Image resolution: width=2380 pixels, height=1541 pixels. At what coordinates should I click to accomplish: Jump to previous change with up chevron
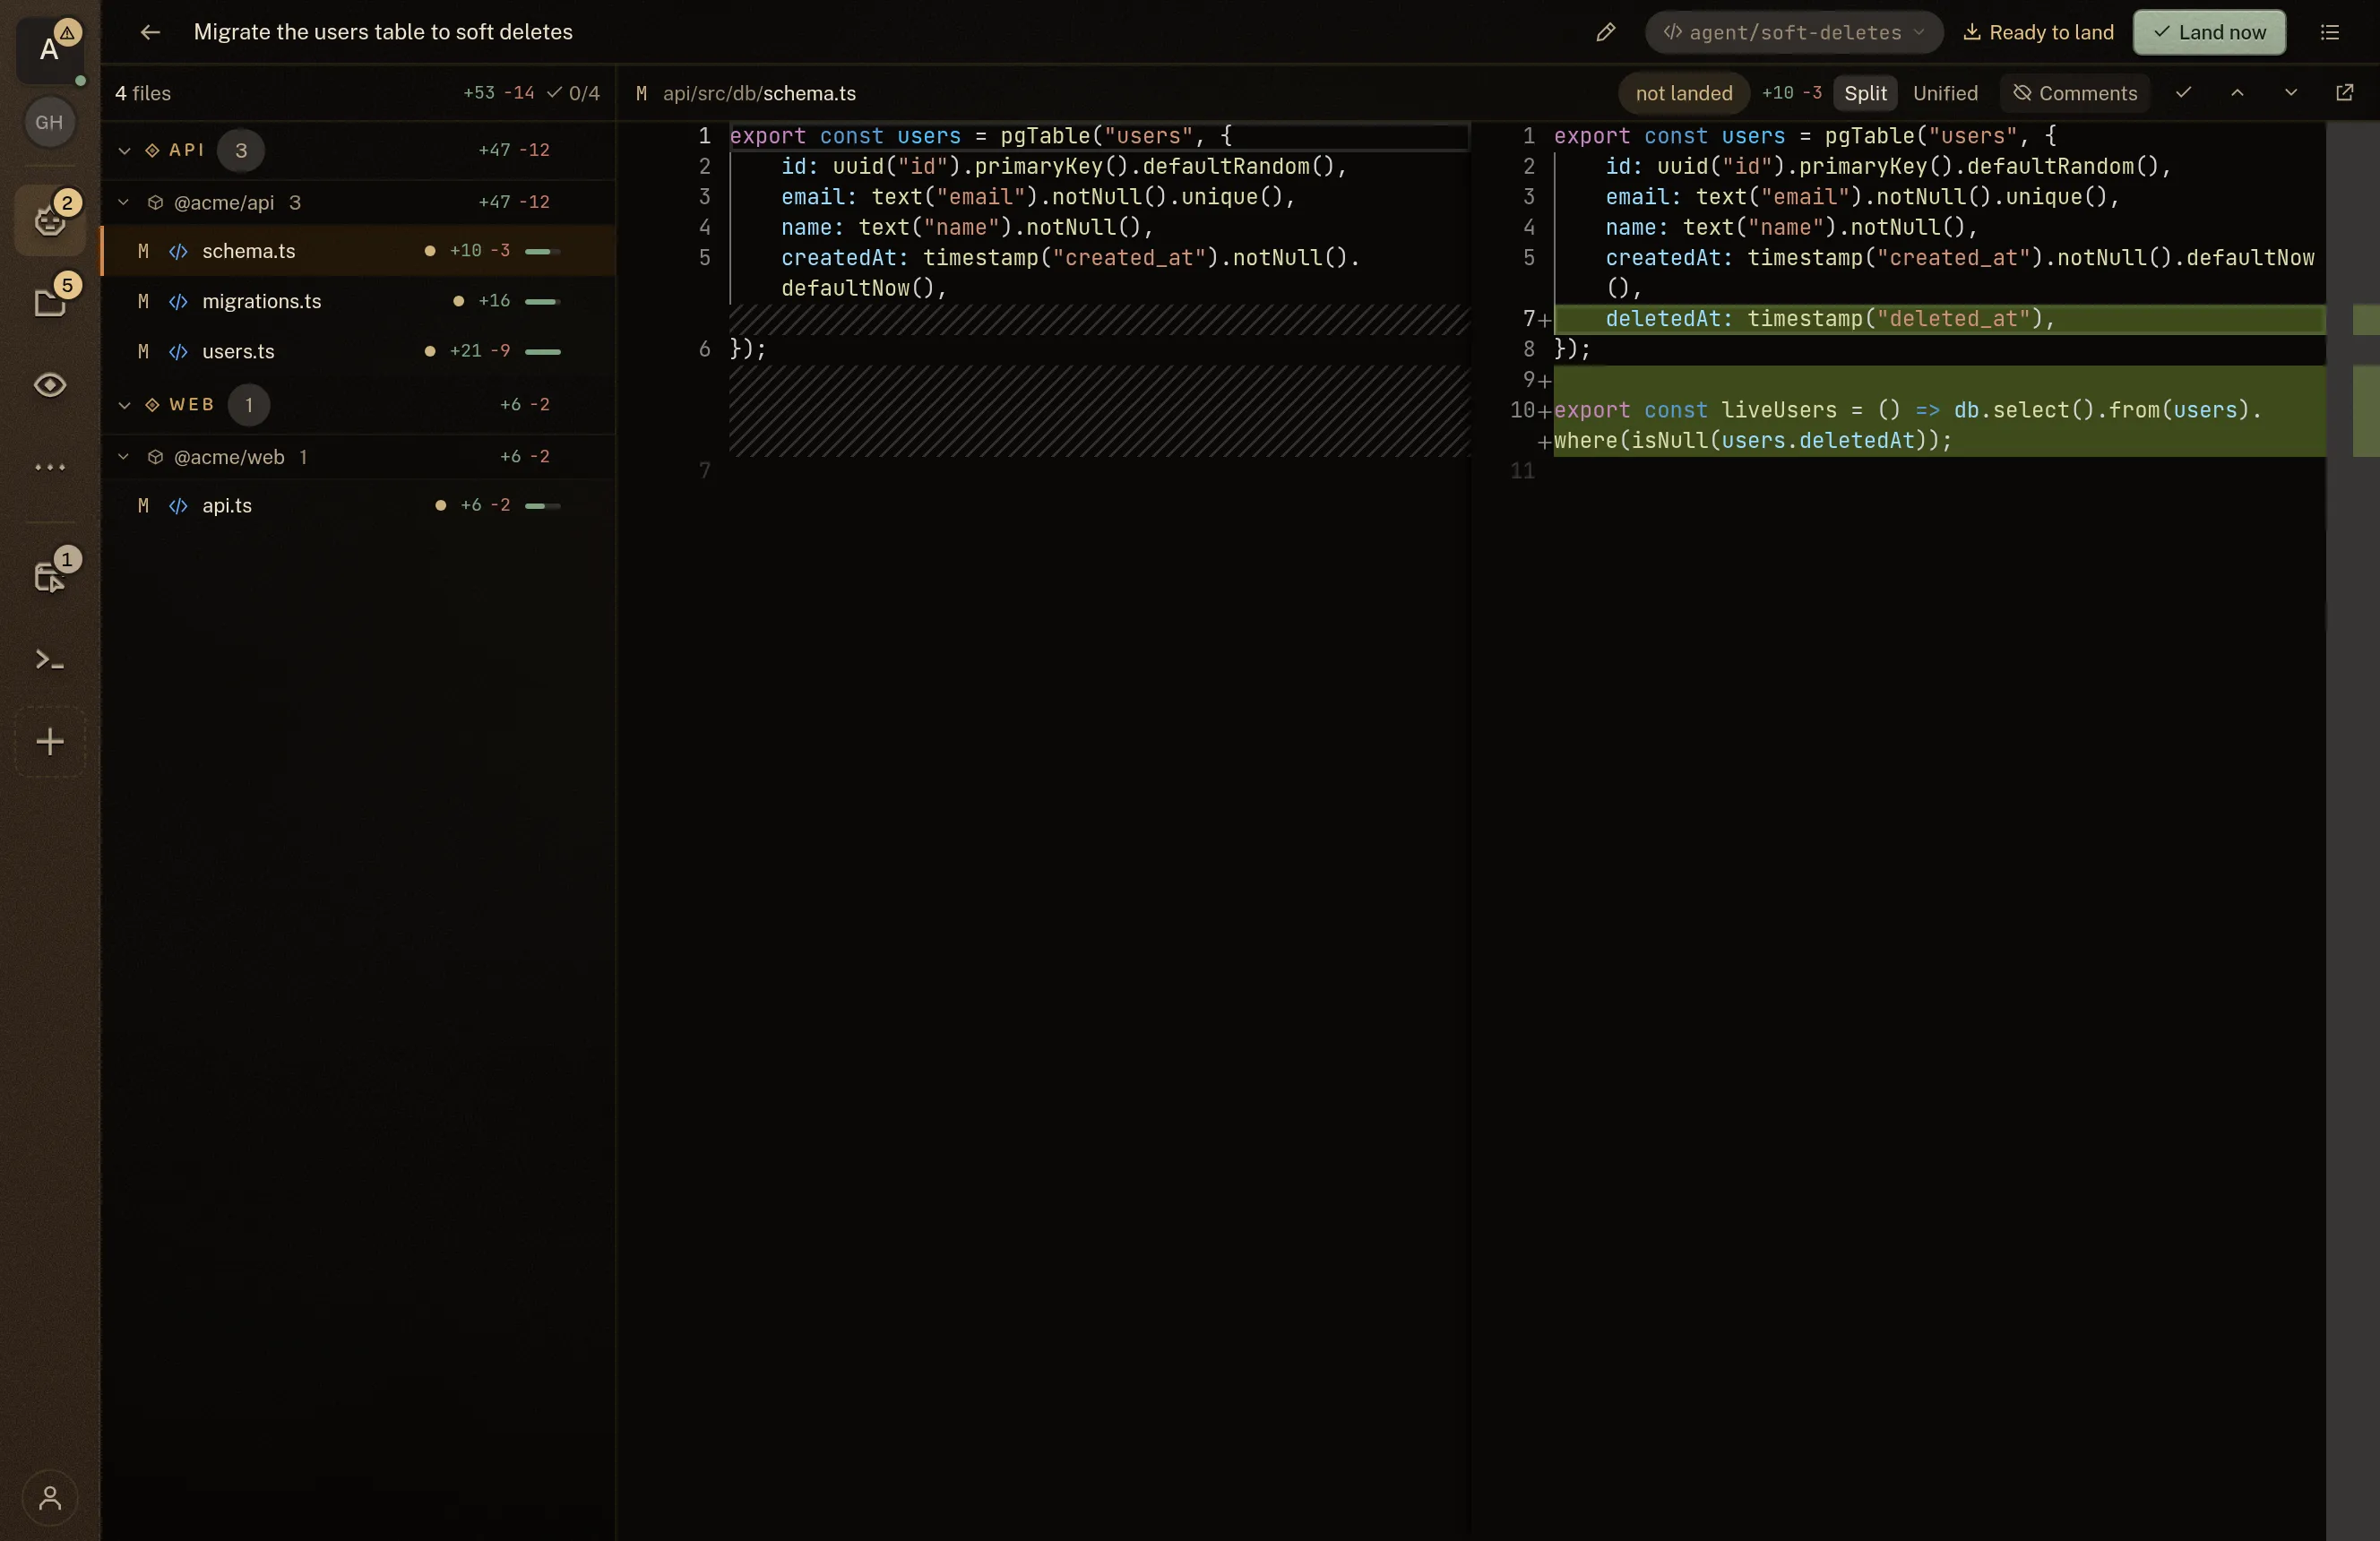click(x=2237, y=93)
